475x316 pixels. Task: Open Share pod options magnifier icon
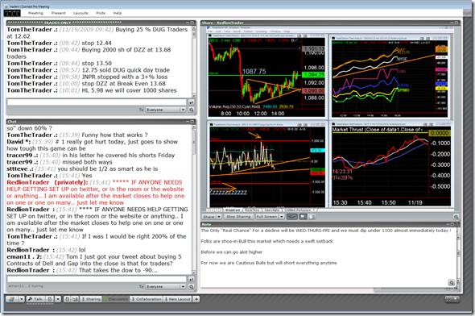[x=456, y=217]
